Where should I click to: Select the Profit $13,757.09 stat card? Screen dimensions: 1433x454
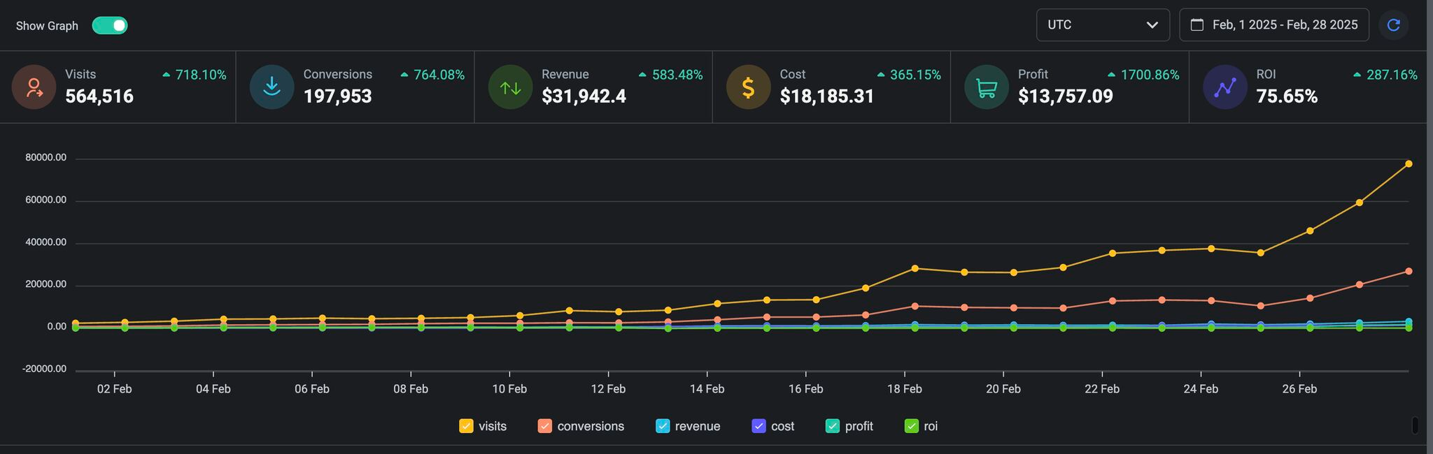point(1069,87)
